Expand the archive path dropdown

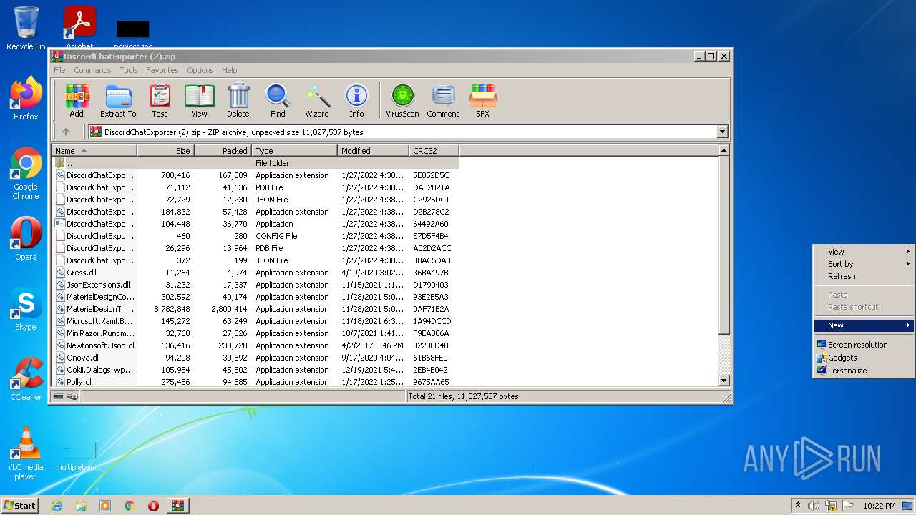tap(722, 132)
